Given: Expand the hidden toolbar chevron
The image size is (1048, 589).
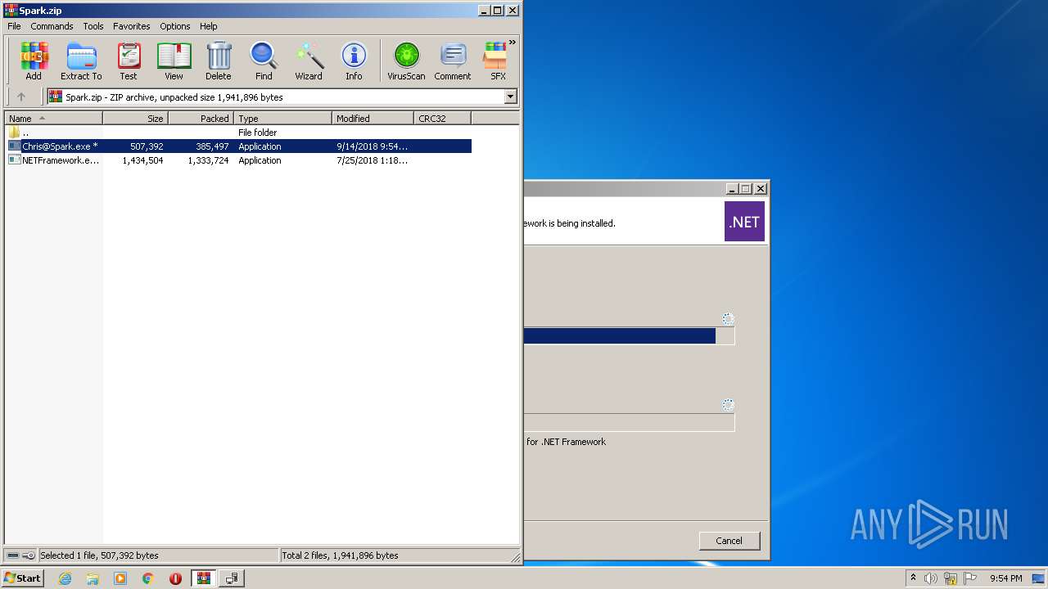Looking at the screenshot, I should [x=513, y=43].
